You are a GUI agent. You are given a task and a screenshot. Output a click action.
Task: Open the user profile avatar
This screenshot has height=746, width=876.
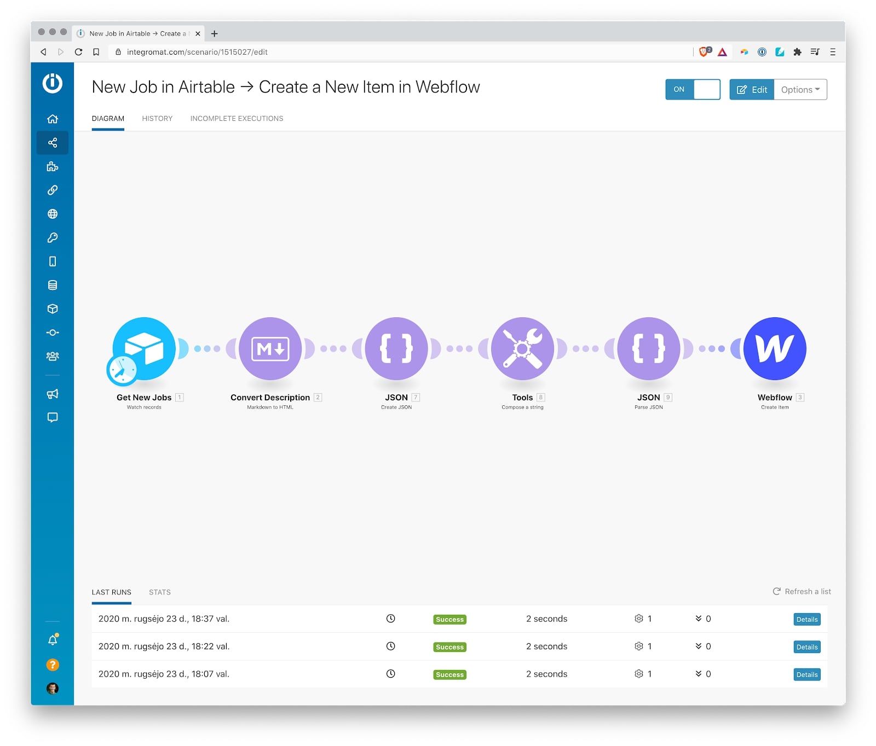coord(53,689)
